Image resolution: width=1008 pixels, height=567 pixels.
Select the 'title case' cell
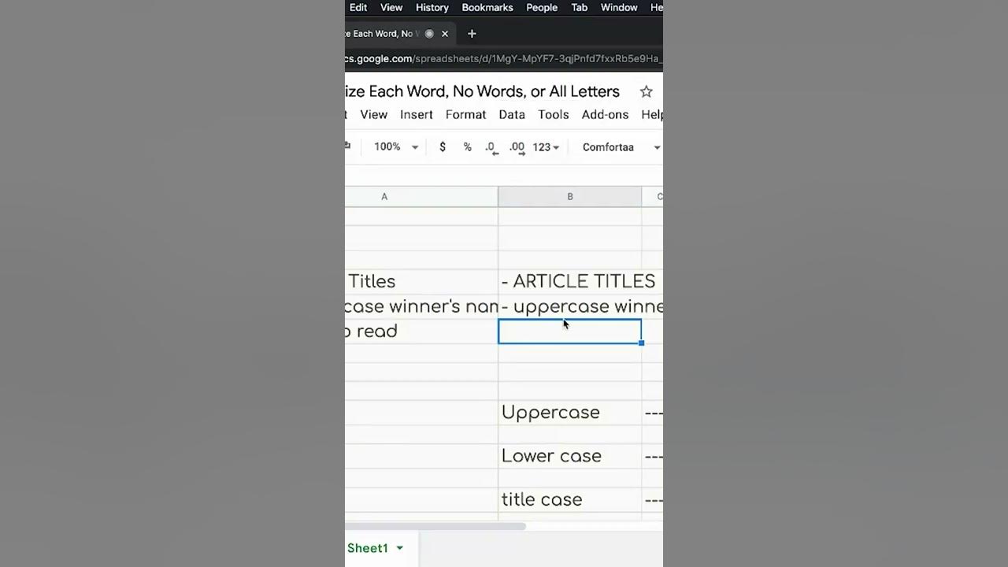pyautogui.click(x=570, y=499)
